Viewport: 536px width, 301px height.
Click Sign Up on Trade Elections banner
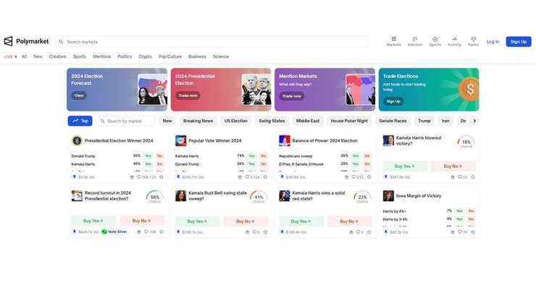(x=393, y=101)
